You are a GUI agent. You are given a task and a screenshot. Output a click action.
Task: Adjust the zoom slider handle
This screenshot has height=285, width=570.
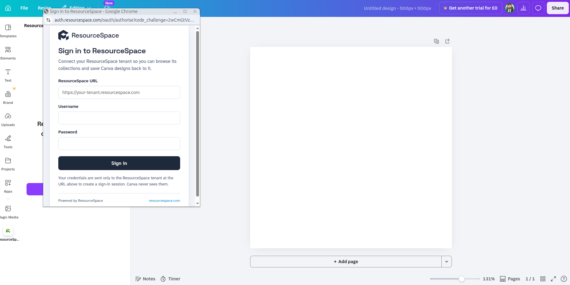[x=461, y=279]
